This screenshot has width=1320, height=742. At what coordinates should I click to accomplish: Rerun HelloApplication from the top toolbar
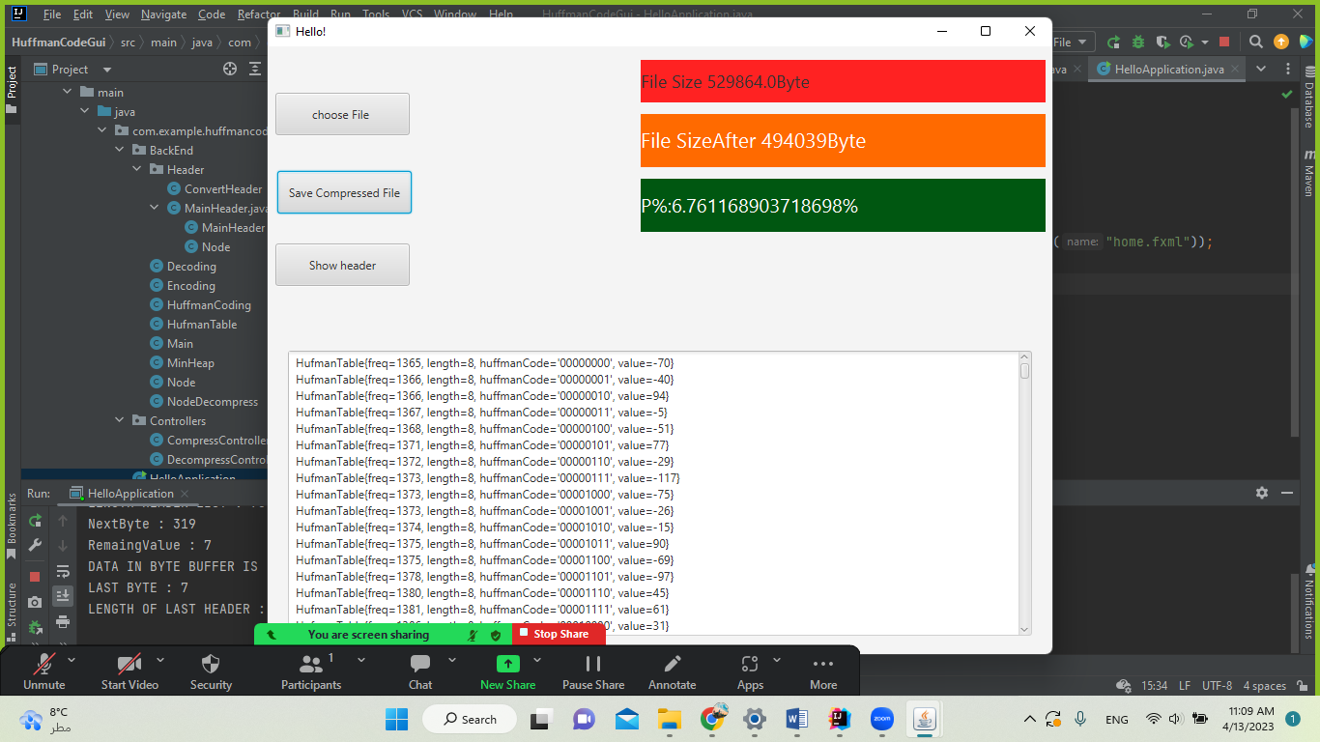pyautogui.click(x=1113, y=43)
